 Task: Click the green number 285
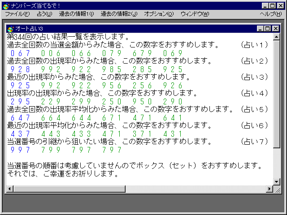point(143,69)
